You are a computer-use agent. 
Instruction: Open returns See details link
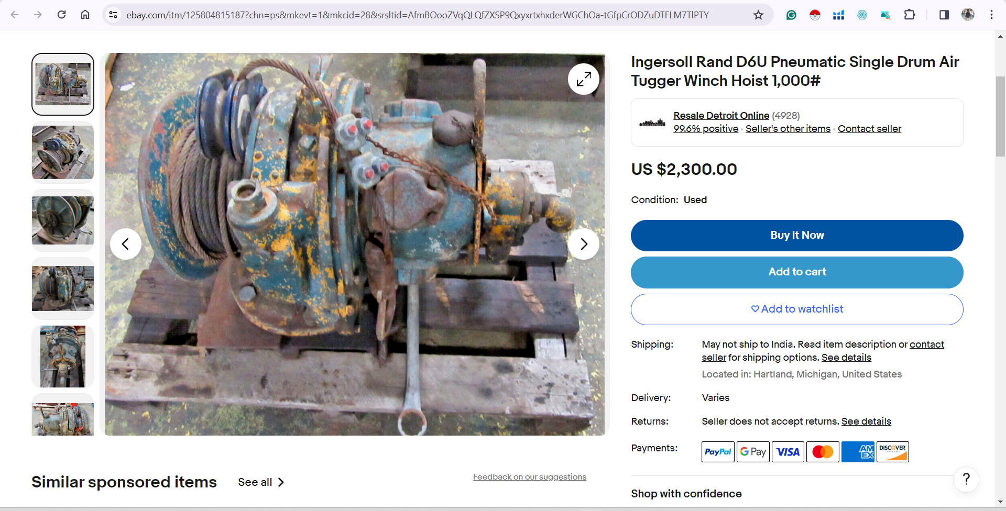[866, 421]
